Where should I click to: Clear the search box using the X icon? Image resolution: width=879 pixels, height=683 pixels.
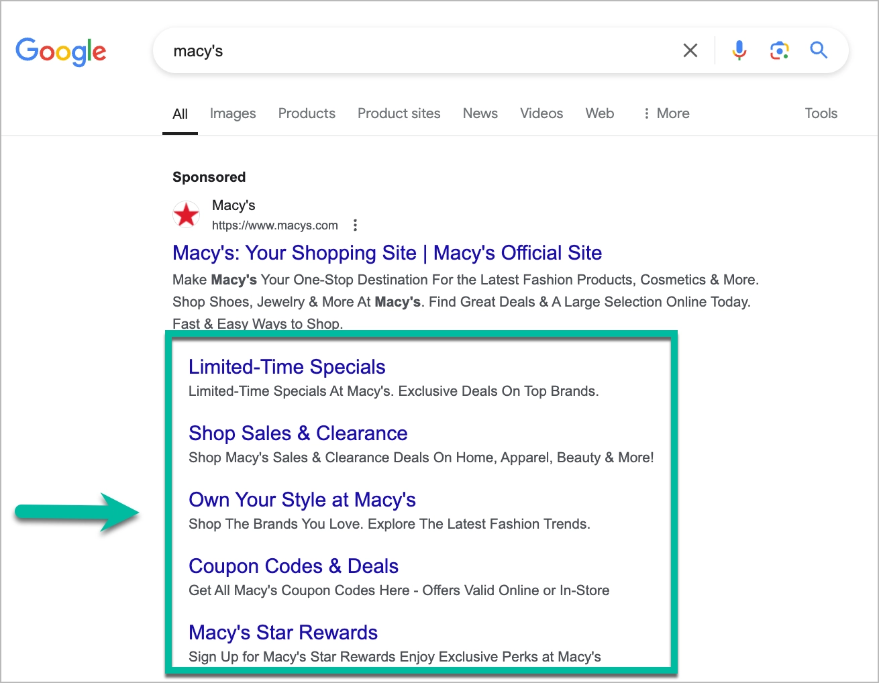pos(690,50)
